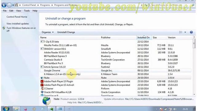Open the Windows Start button
Viewport: 197px width, 111px height.
(x=6, y=109)
